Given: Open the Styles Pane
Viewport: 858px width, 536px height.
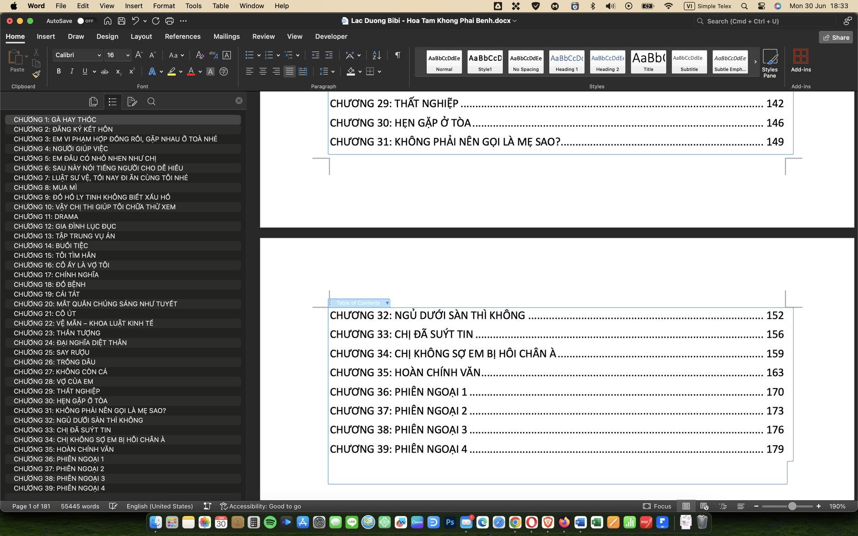Looking at the screenshot, I should [770, 63].
